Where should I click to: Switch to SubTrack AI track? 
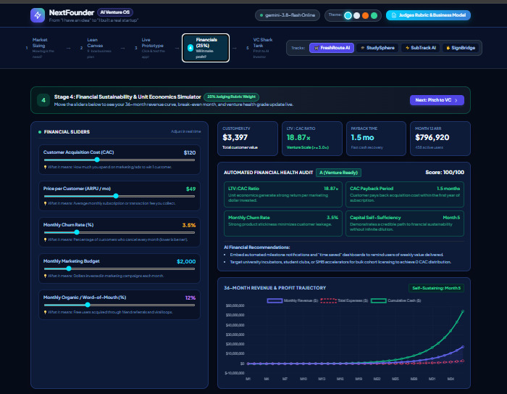(x=420, y=48)
